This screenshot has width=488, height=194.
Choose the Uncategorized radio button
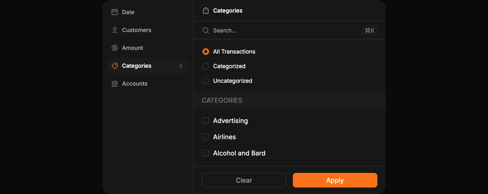(206, 81)
